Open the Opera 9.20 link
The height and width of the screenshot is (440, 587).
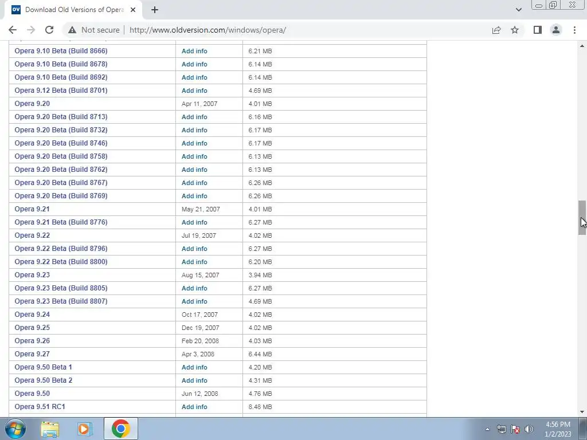32,104
